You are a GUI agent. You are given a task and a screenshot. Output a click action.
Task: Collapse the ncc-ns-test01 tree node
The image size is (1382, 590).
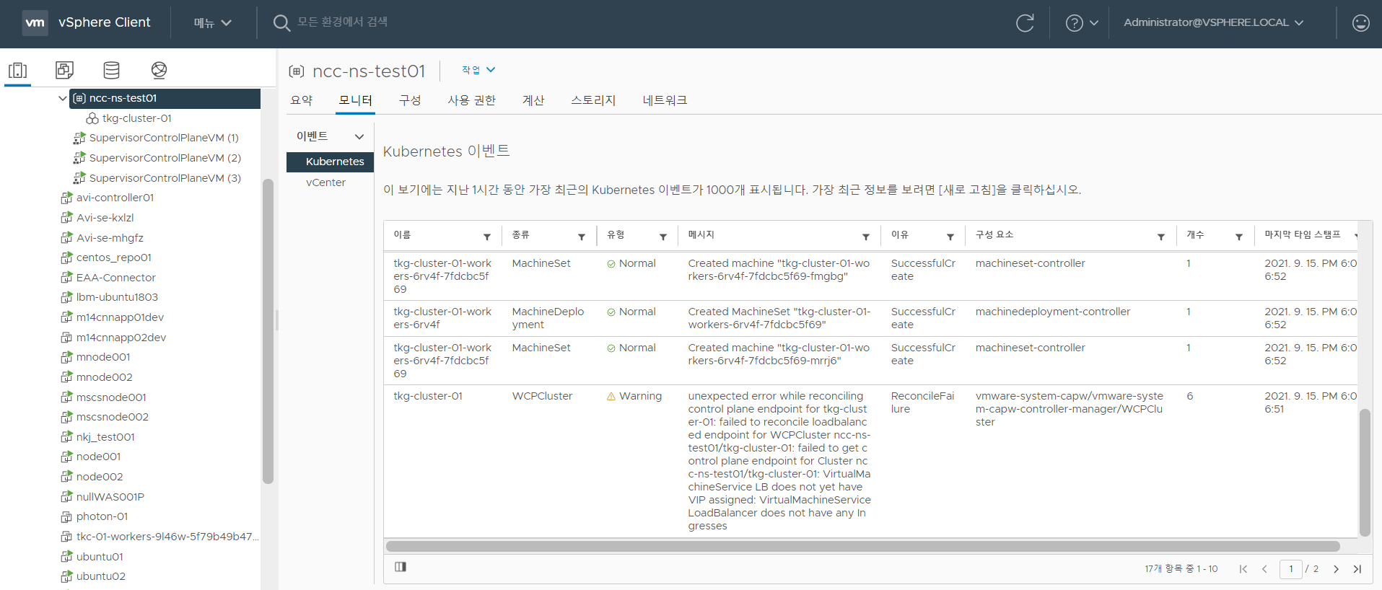[x=63, y=98]
